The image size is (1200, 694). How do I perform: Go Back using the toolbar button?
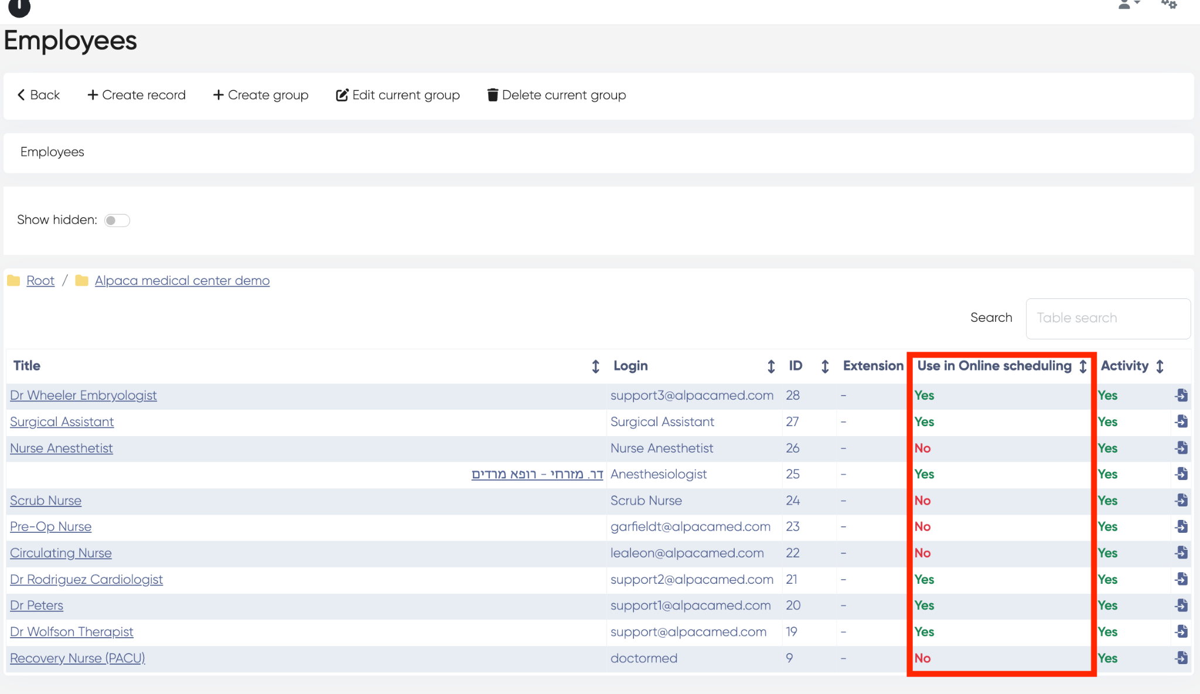39,95
